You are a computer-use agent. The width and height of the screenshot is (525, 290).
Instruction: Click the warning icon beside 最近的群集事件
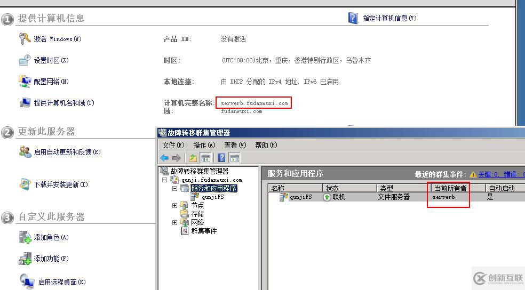tap(473, 174)
